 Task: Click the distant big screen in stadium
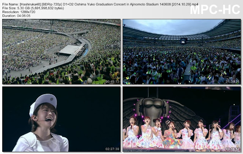click(x=183, y=42)
